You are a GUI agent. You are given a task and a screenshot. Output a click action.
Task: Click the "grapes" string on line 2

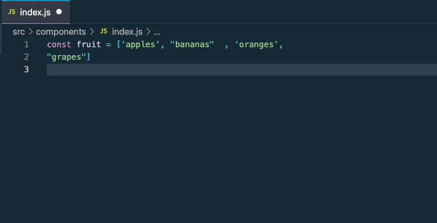coord(67,57)
